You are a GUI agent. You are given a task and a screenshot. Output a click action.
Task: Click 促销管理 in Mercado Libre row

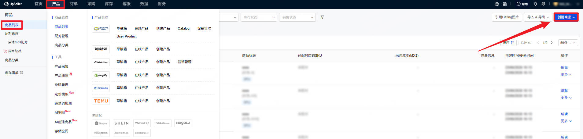point(204,28)
